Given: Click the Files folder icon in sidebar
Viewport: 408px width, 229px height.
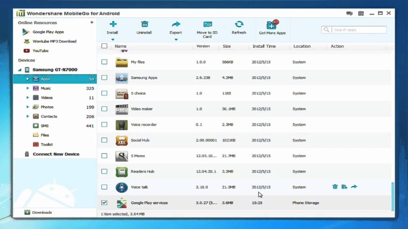Looking at the screenshot, I should (x=36, y=135).
